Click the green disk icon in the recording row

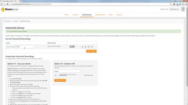[85, 47]
